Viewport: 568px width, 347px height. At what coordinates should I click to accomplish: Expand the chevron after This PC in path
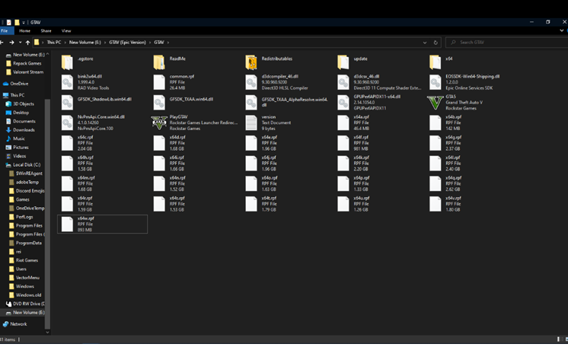point(65,43)
